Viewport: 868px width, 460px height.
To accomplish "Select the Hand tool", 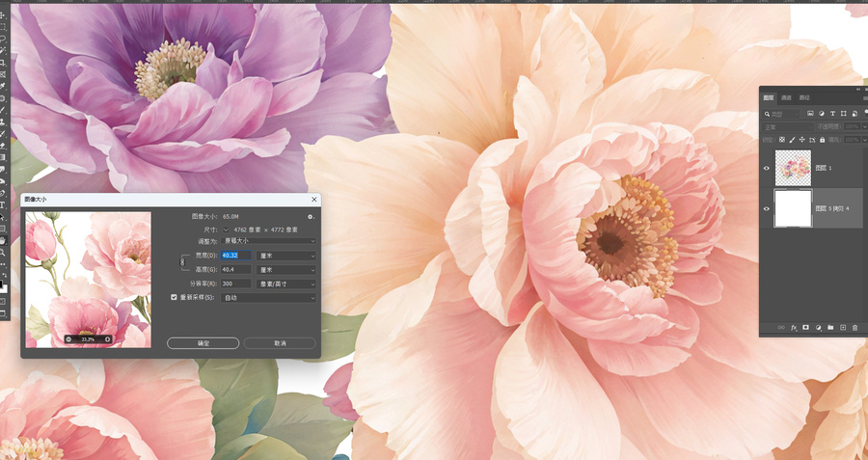I will [x=4, y=240].
